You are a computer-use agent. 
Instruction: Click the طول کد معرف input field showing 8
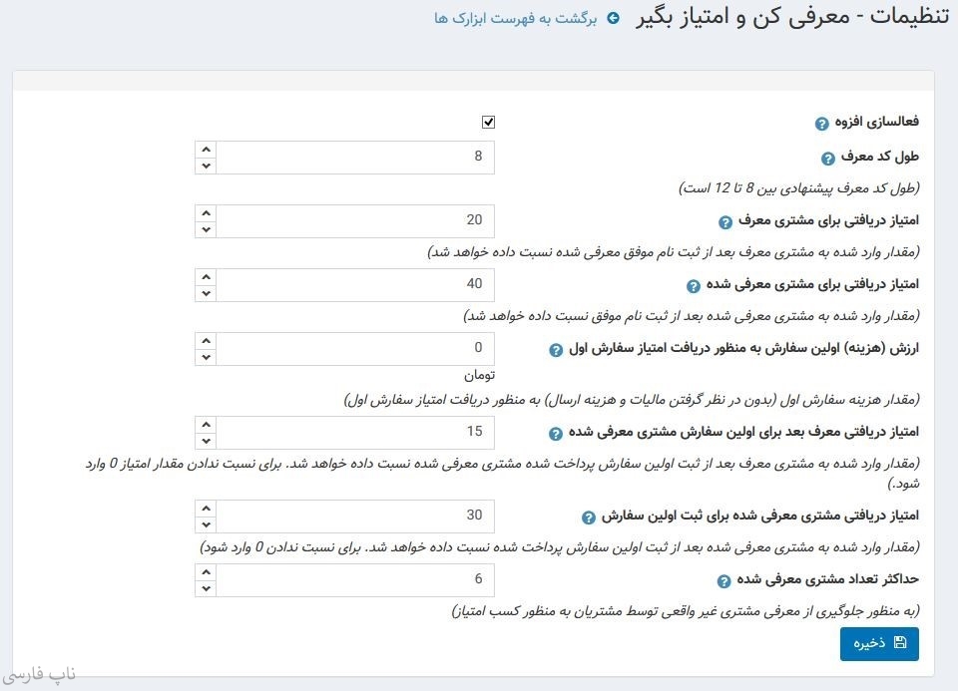(354, 158)
